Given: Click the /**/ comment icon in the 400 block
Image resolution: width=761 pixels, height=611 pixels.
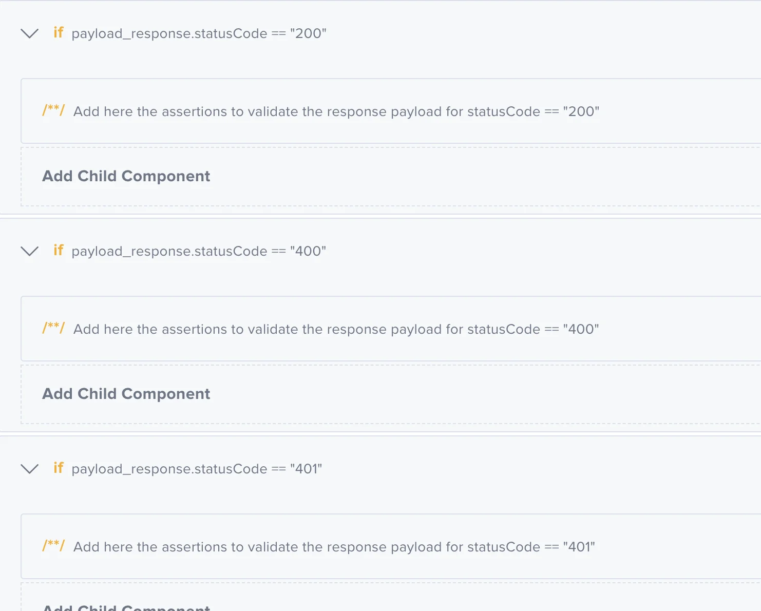Looking at the screenshot, I should pyautogui.click(x=53, y=328).
